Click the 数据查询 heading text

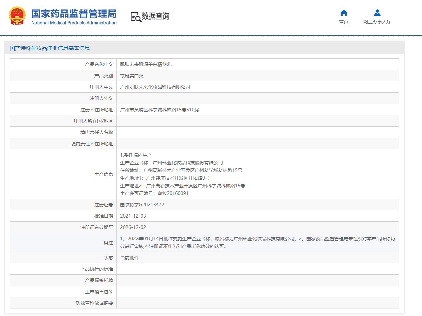155,16
